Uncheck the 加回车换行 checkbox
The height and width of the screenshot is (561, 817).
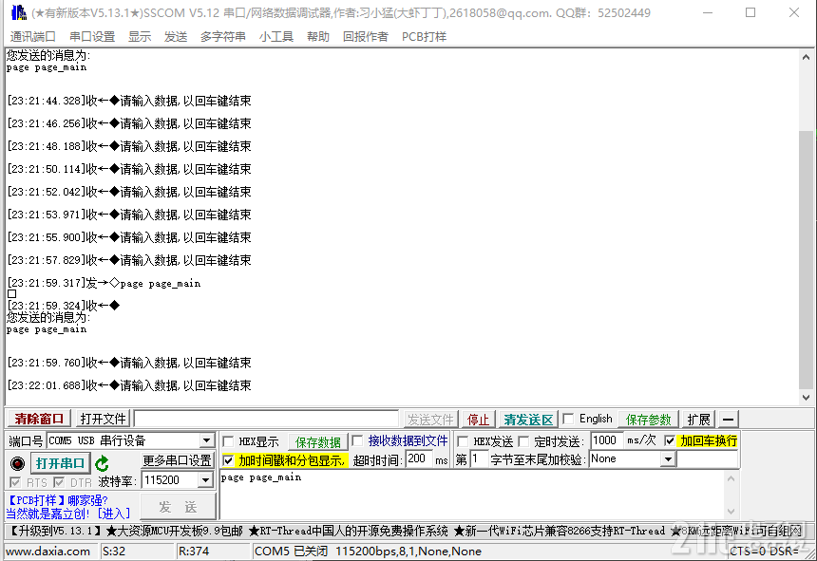(670, 440)
